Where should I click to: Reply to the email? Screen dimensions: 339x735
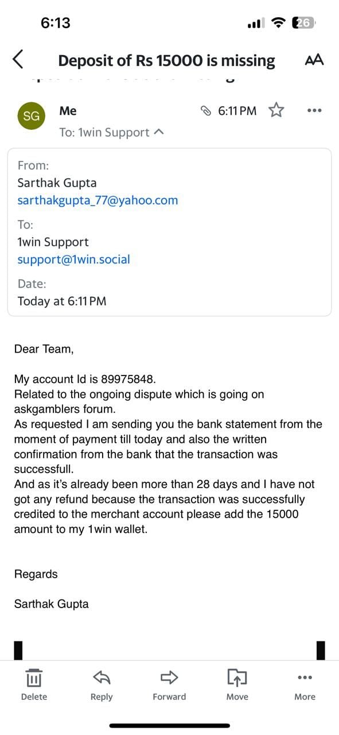click(x=102, y=685)
